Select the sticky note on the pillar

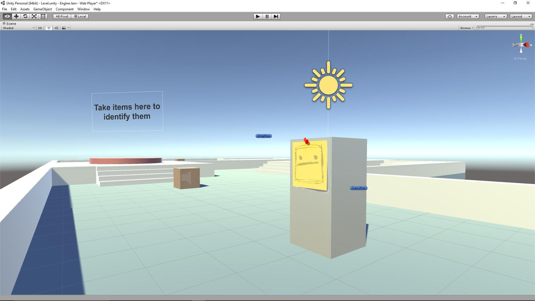point(310,165)
